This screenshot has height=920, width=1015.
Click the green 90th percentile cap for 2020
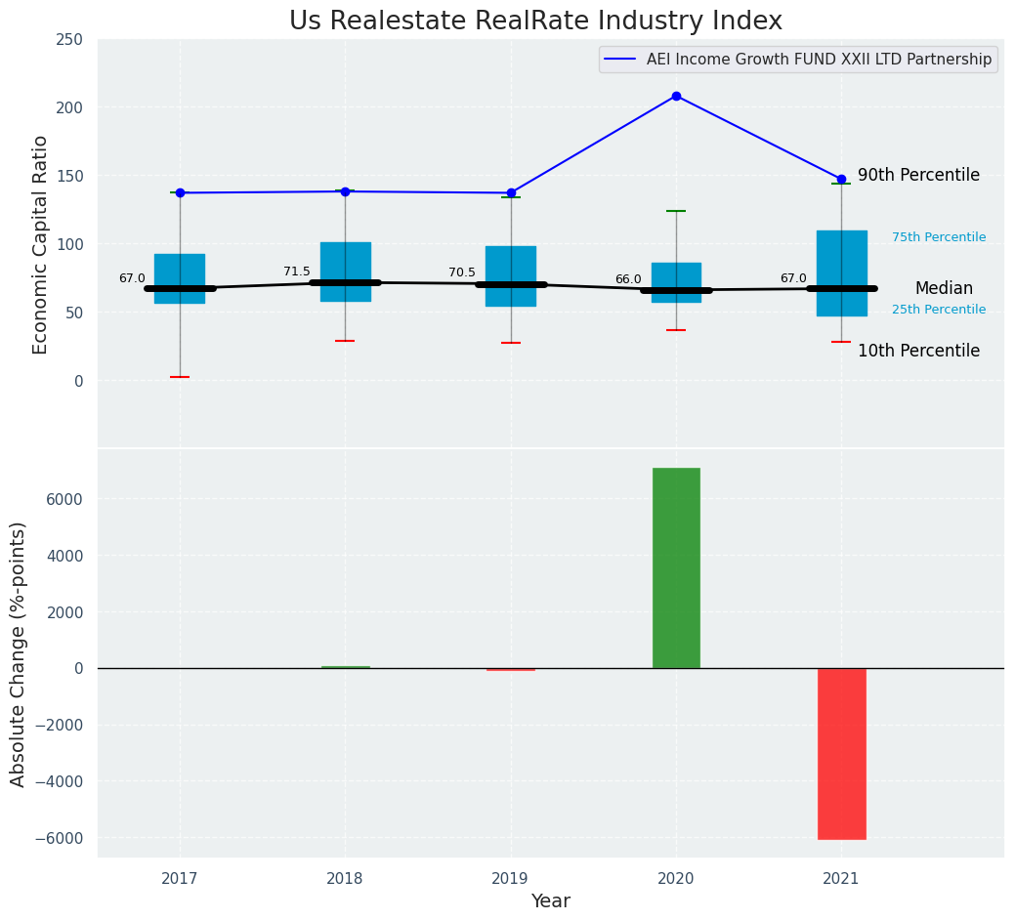tap(676, 211)
